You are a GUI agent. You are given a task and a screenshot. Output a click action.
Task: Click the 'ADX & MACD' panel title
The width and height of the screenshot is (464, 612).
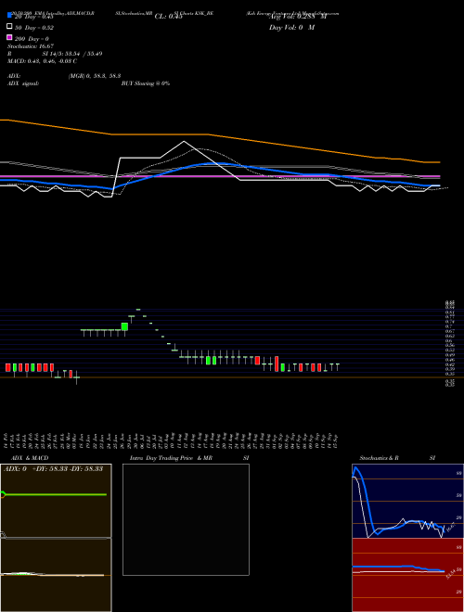[30, 458]
